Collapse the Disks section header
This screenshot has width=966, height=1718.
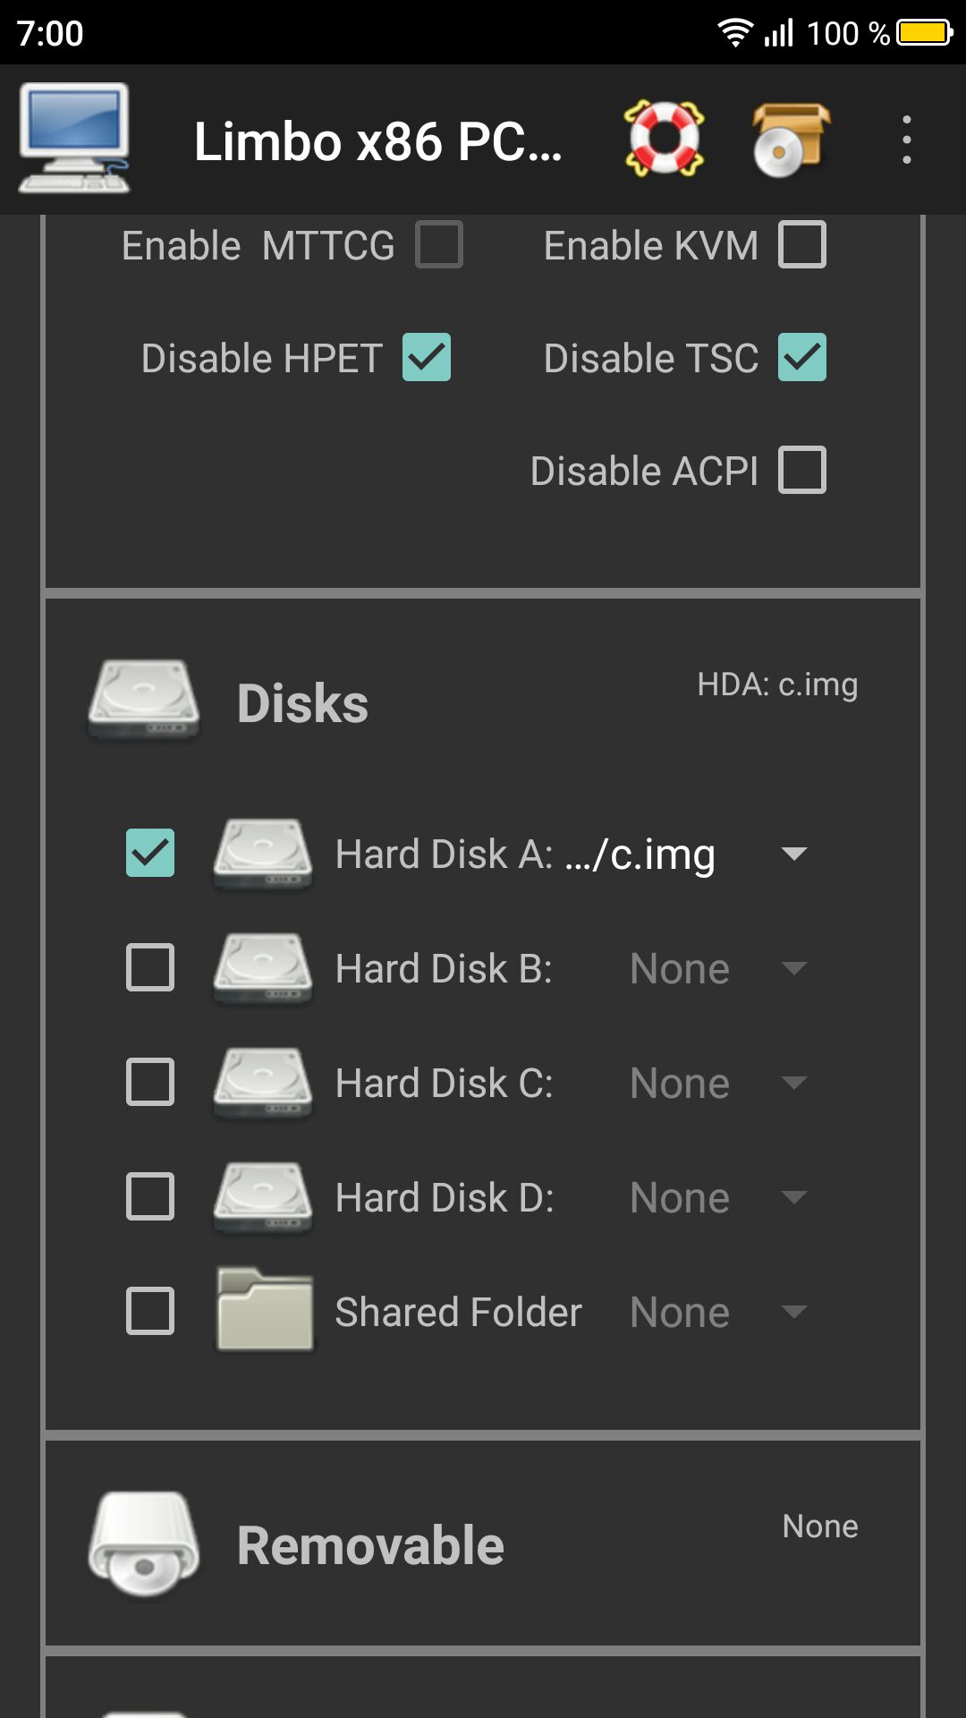(303, 703)
